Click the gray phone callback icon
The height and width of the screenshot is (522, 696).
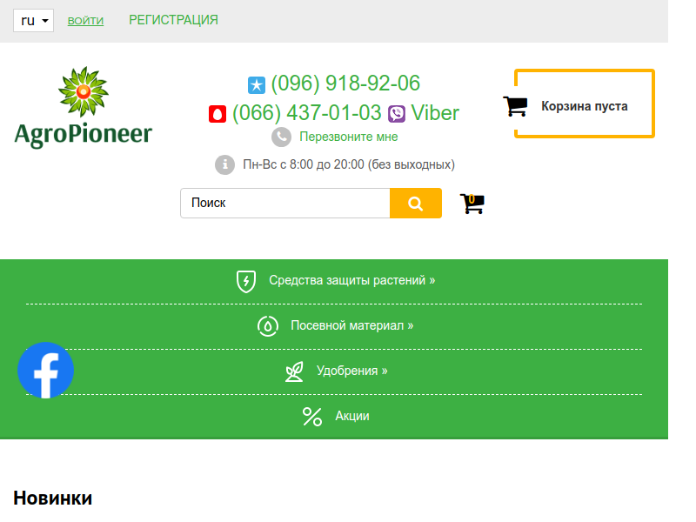point(281,137)
